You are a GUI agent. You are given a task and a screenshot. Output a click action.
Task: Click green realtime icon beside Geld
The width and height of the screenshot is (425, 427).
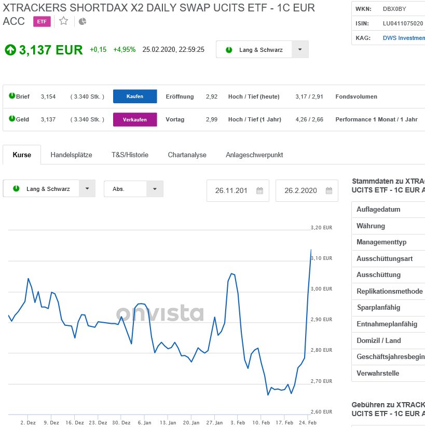pos(12,119)
